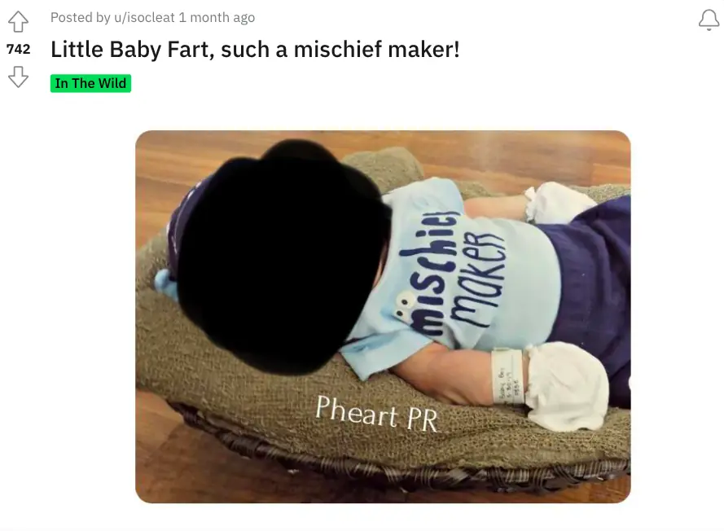Upvote the Little Baby Fart post
724x531 pixels.
tap(18, 21)
